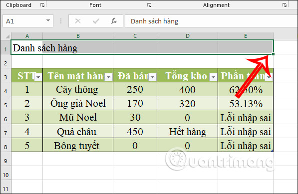Select row 3 header

click(x=5, y=75)
